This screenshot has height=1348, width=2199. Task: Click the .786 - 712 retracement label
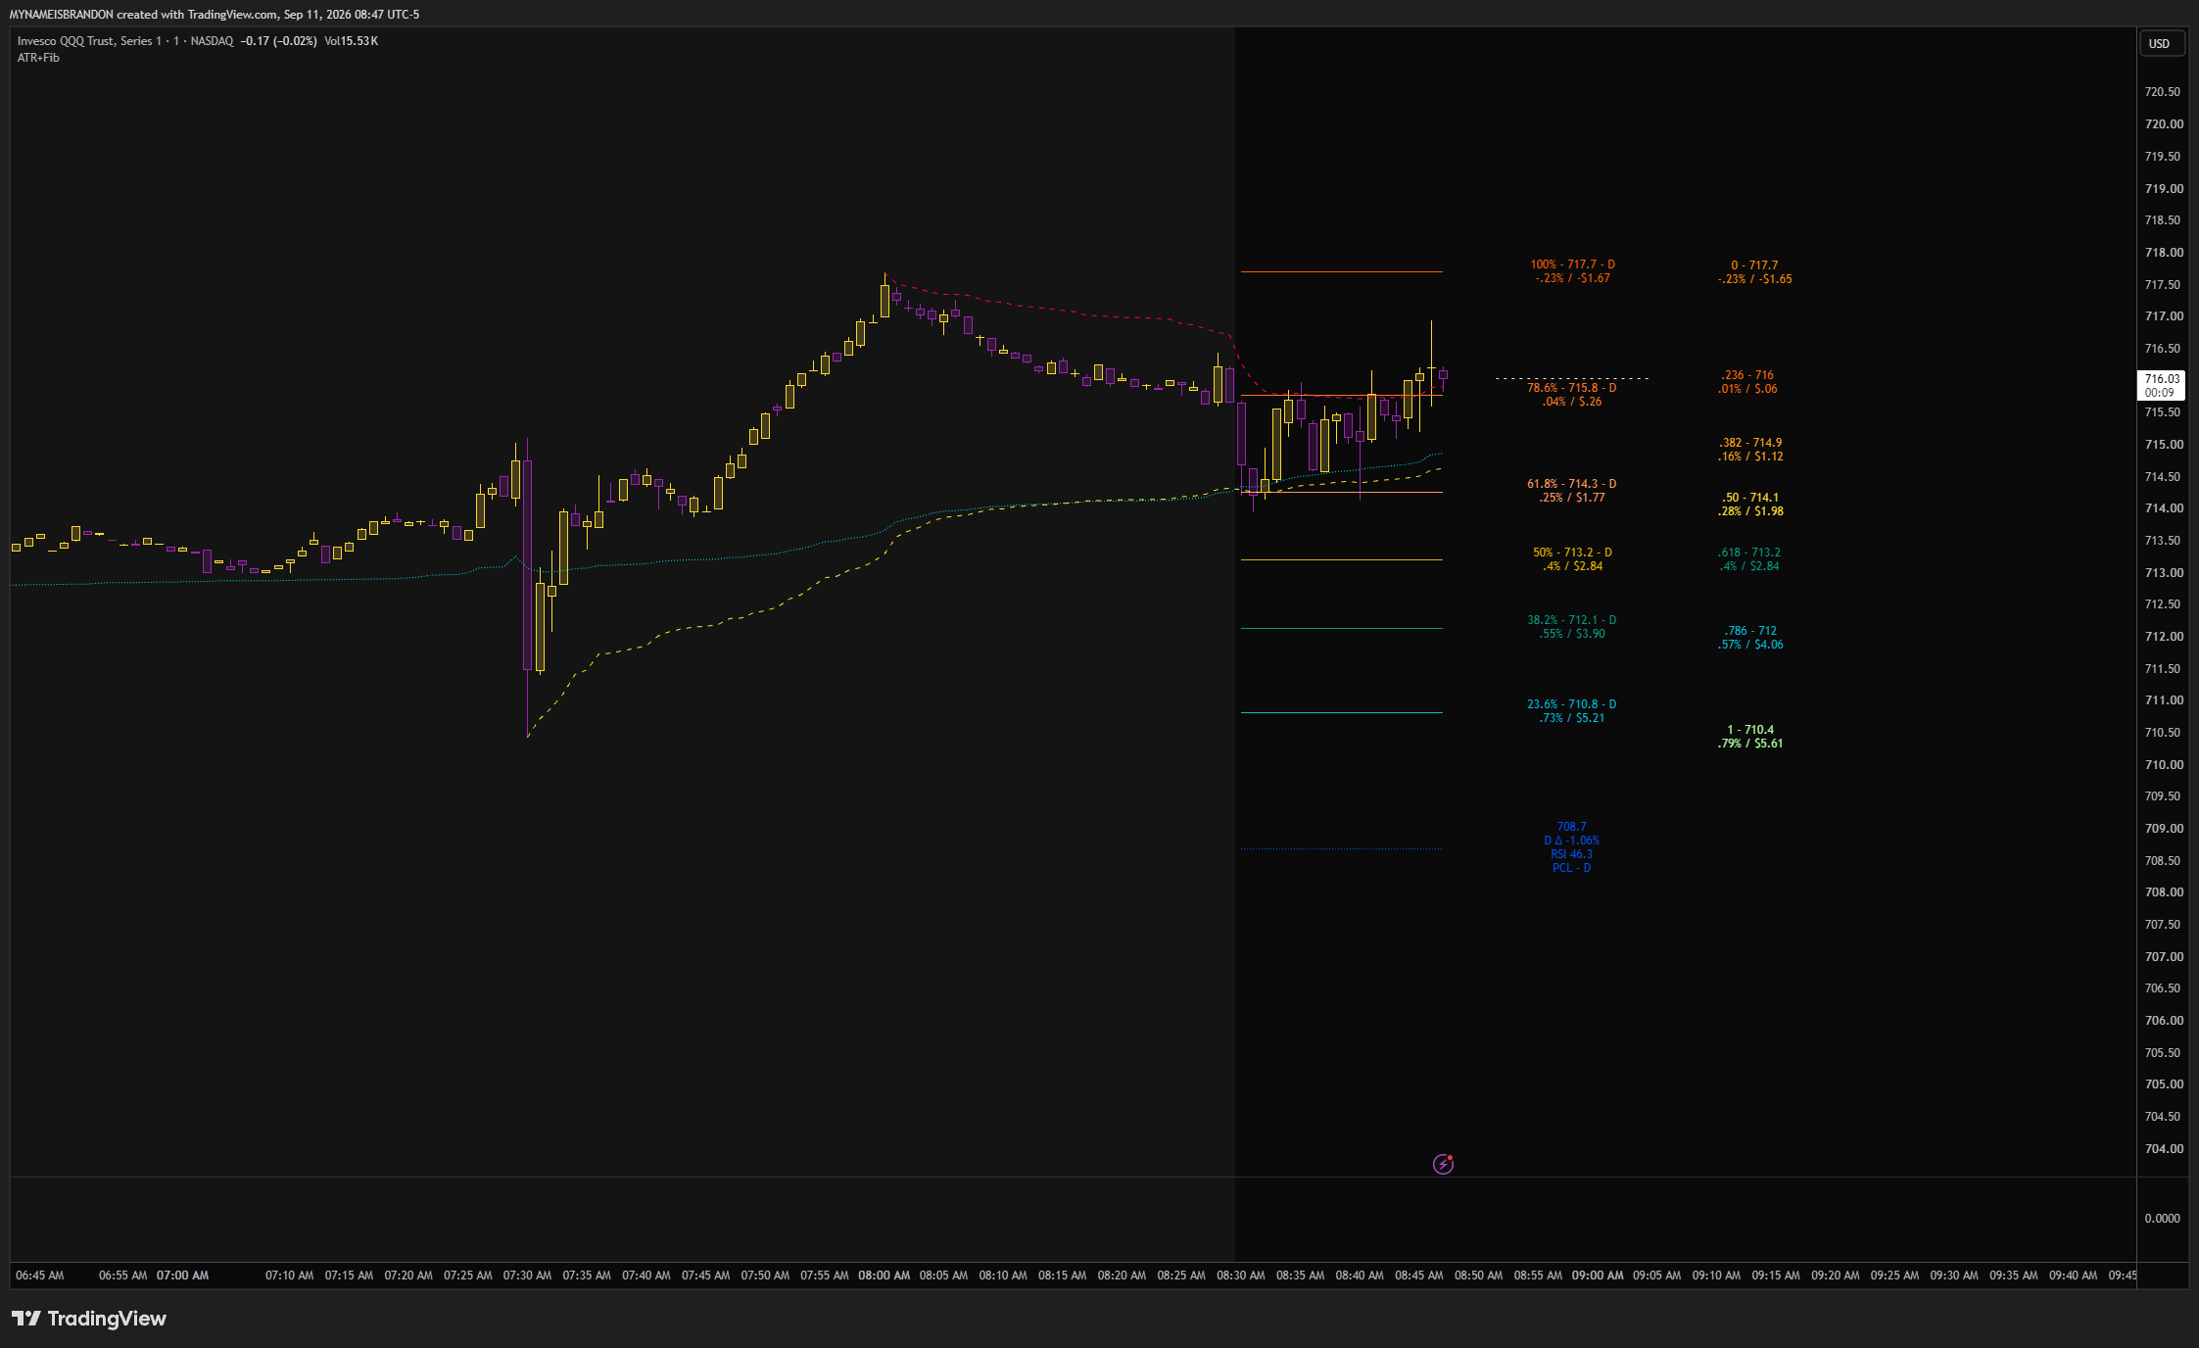click(1750, 638)
